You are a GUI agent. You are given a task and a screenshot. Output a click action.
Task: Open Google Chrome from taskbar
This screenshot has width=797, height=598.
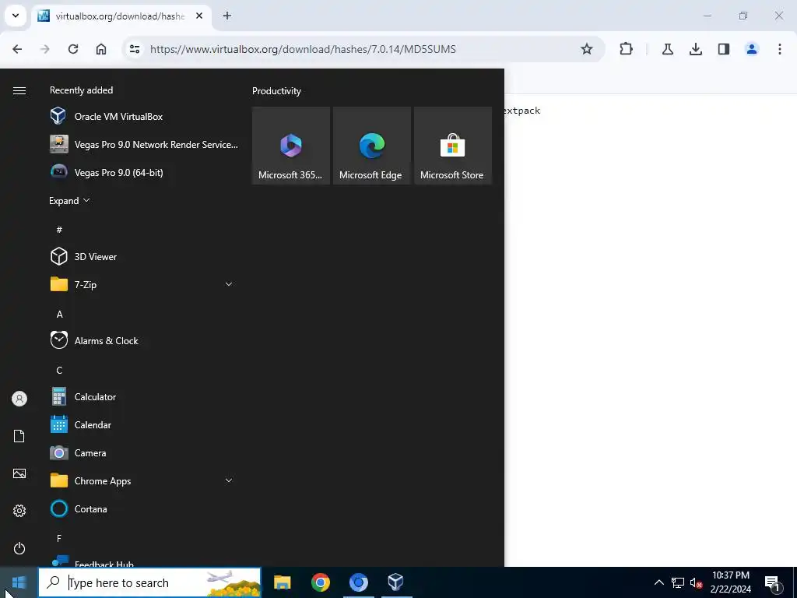(320, 582)
